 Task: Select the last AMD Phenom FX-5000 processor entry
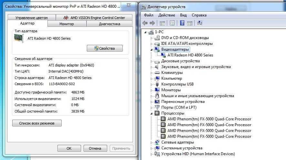pos(209,136)
